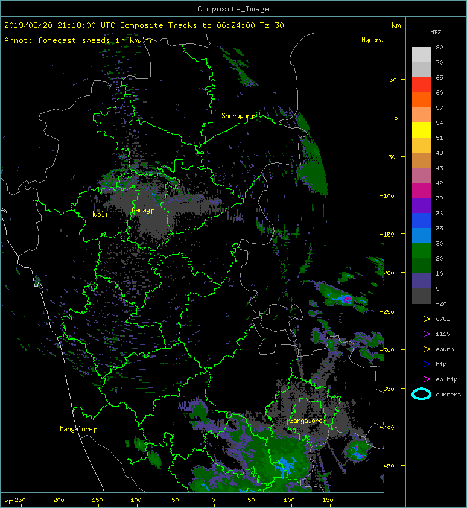Select the bright yellow 51–54 dBZ swatch

[x=421, y=130]
